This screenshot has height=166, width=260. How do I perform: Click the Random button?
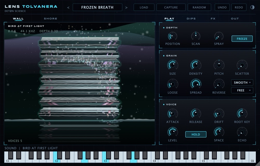click(x=199, y=7)
